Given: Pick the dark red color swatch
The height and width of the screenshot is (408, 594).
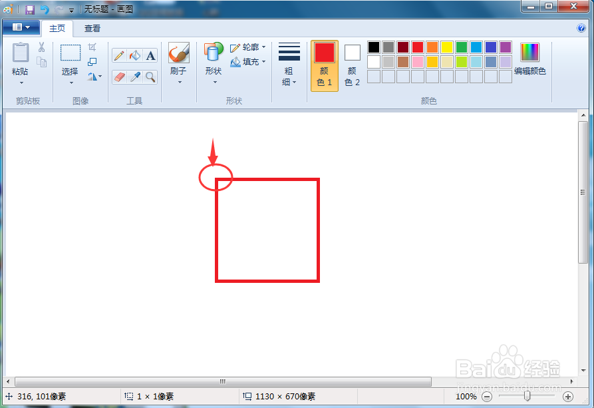Looking at the screenshot, I should tap(403, 47).
